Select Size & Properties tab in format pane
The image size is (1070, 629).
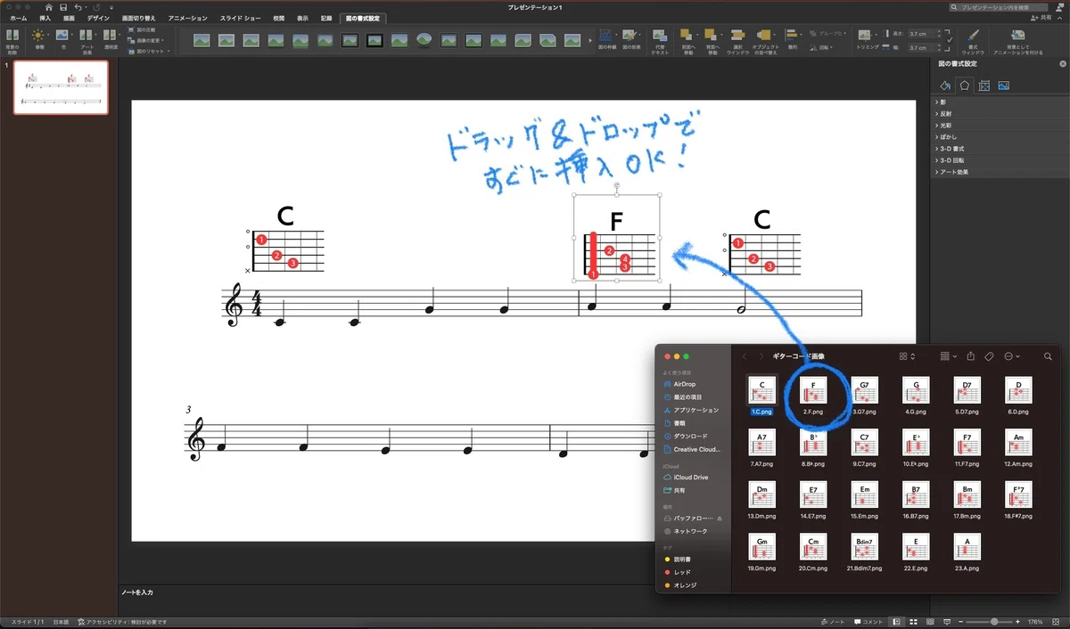(x=984, y=86)
